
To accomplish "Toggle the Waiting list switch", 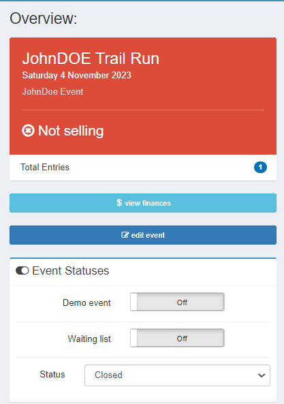I will [x=177, y=338].
